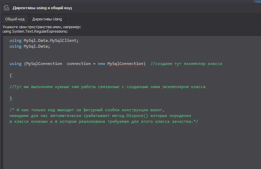Click the hint label Укажите свои пространства имен
The height and width of the screenshot is (169, 261).
[x=42, y=27]
